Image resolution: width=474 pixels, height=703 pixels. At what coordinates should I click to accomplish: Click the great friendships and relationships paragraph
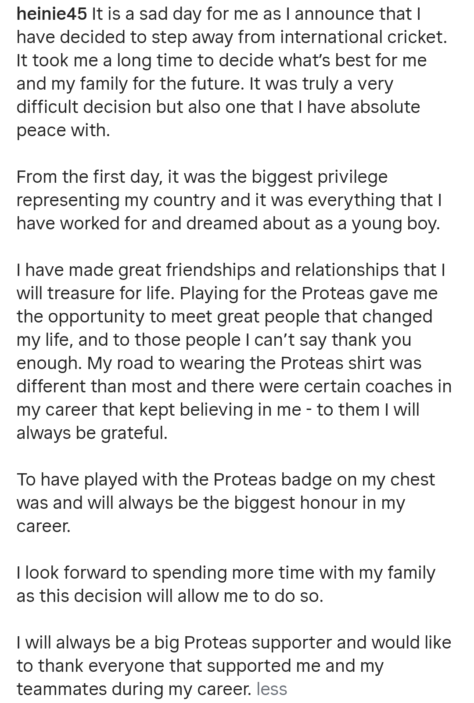tap(234, 351)
